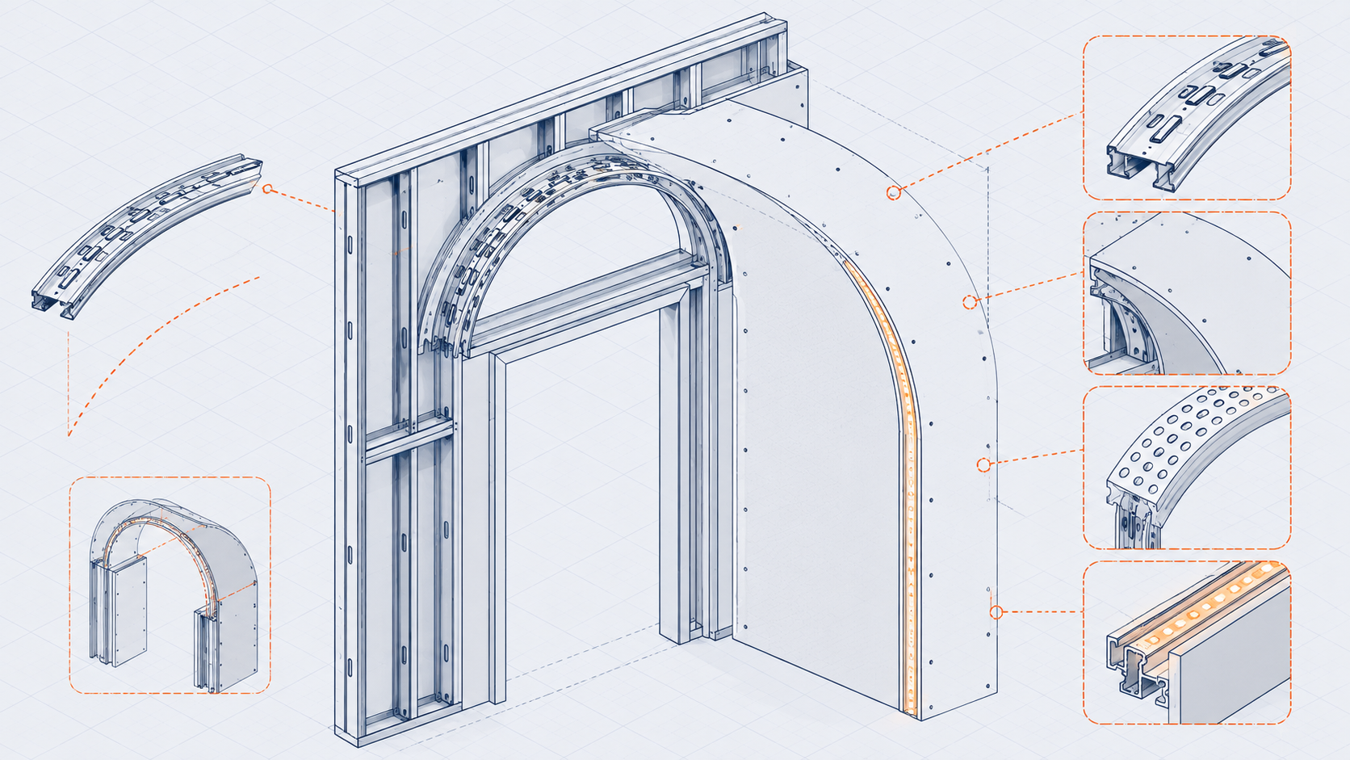This screenshot has width=1350, height=760.
Task: Click the callout marker linked to the drywall corner detail
Action: click(969, 302)
